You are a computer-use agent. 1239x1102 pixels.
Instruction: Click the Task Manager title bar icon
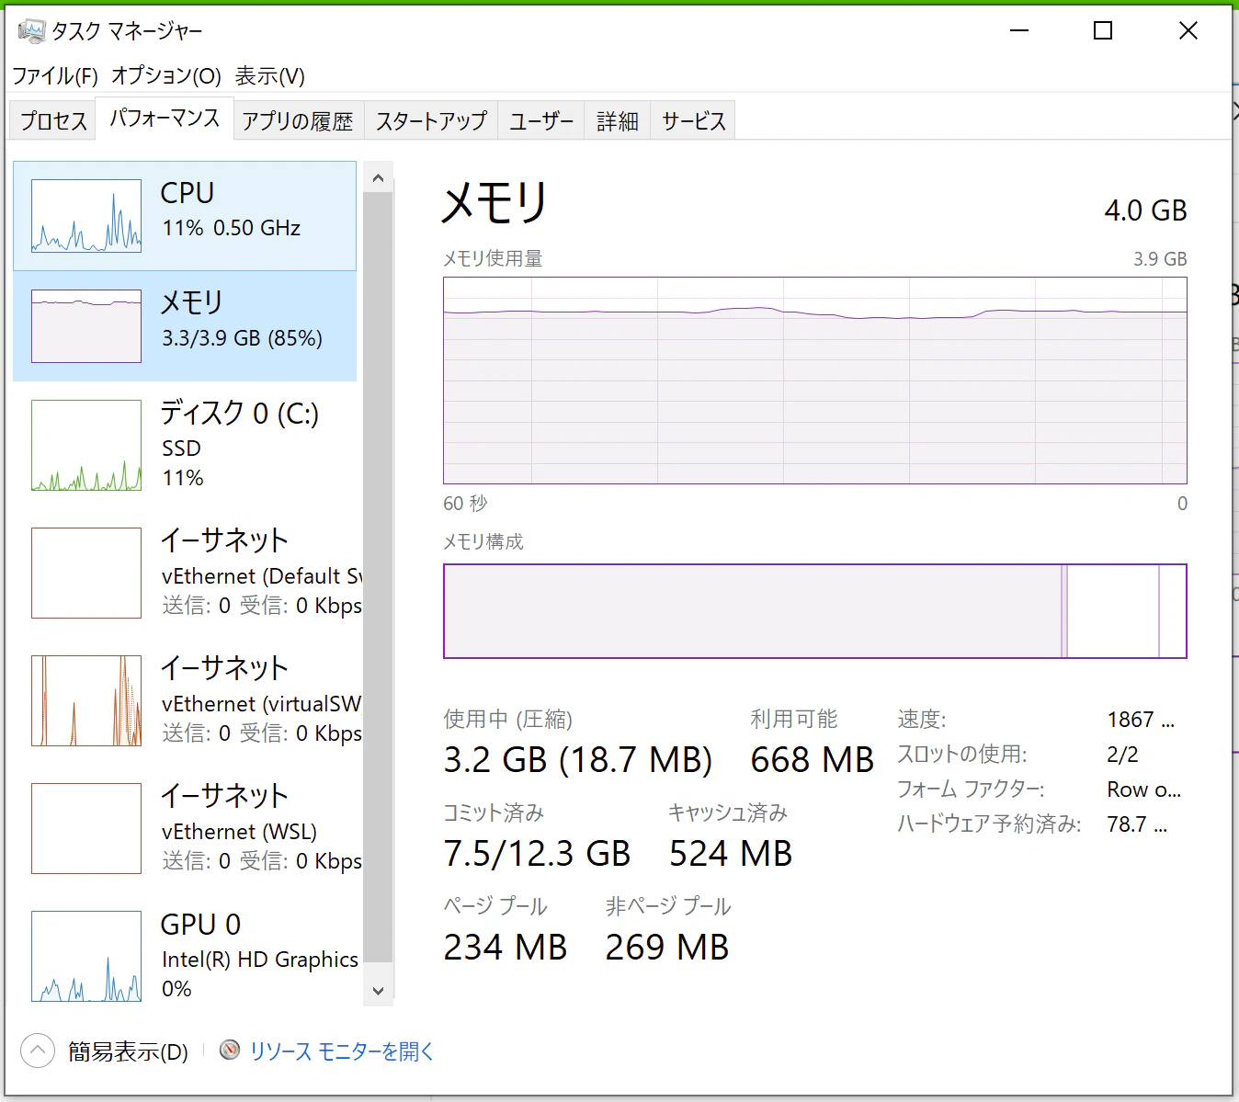tap(31, 31)
